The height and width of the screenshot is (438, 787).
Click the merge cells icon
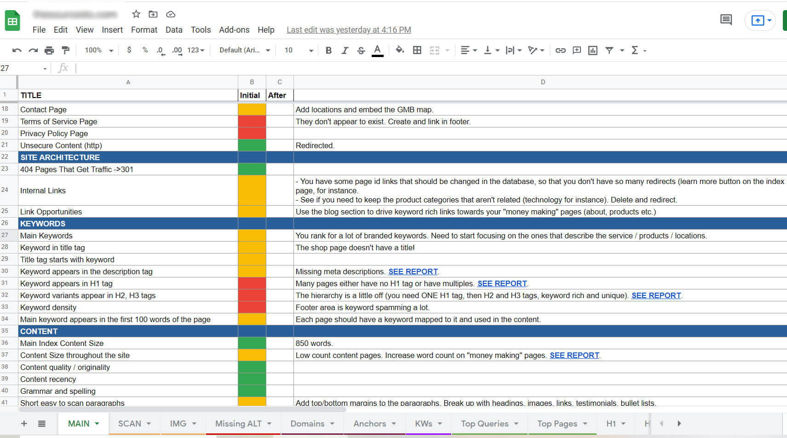(435, 50)
